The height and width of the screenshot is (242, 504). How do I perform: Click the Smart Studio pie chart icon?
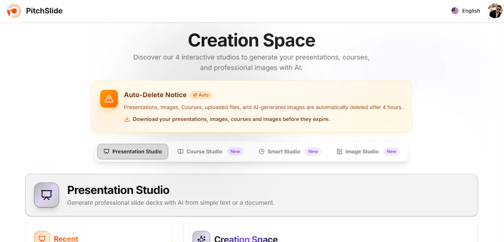click(261, 152)
